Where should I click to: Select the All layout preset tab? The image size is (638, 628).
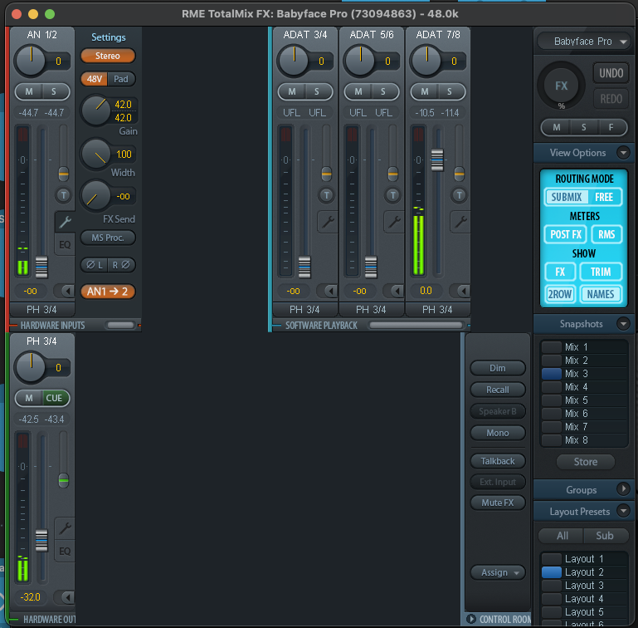[x=562, y=536]
